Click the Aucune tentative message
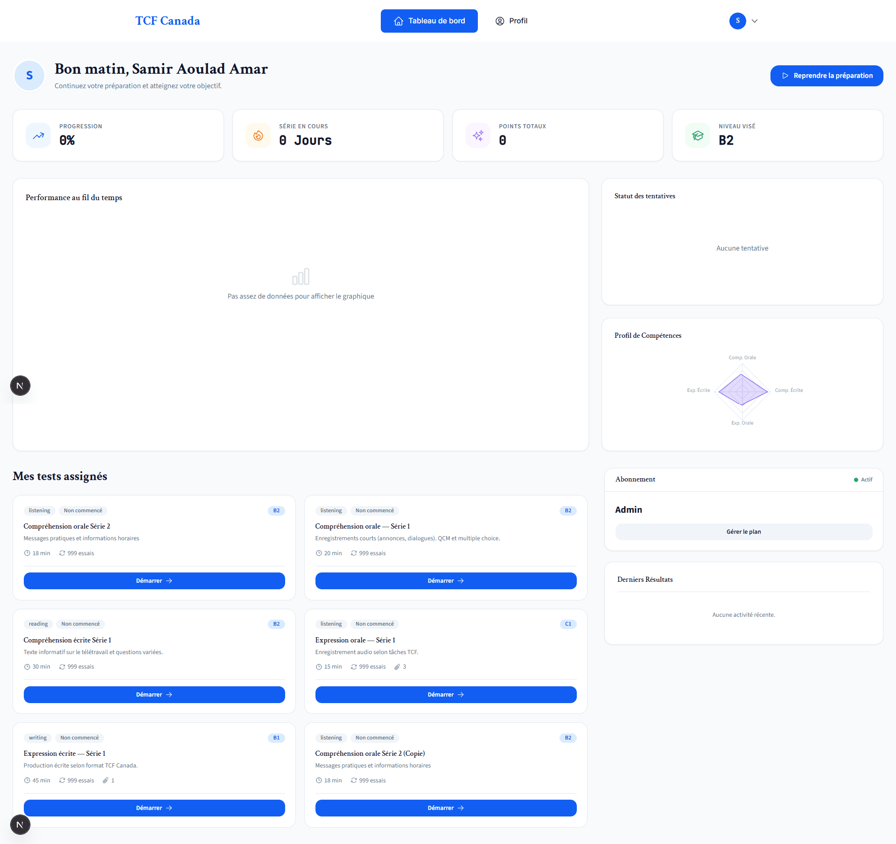Image resolution: width=896 pixels, height=844 pixels. (742, 248)
